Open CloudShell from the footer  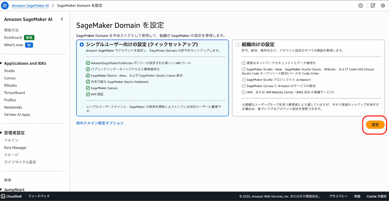click(11, 196)
